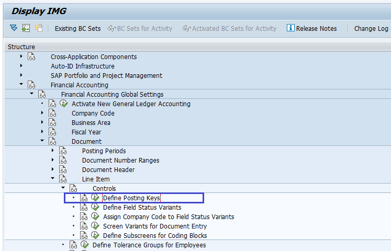Click the position-to-node toolbar icon

[26, 28]
